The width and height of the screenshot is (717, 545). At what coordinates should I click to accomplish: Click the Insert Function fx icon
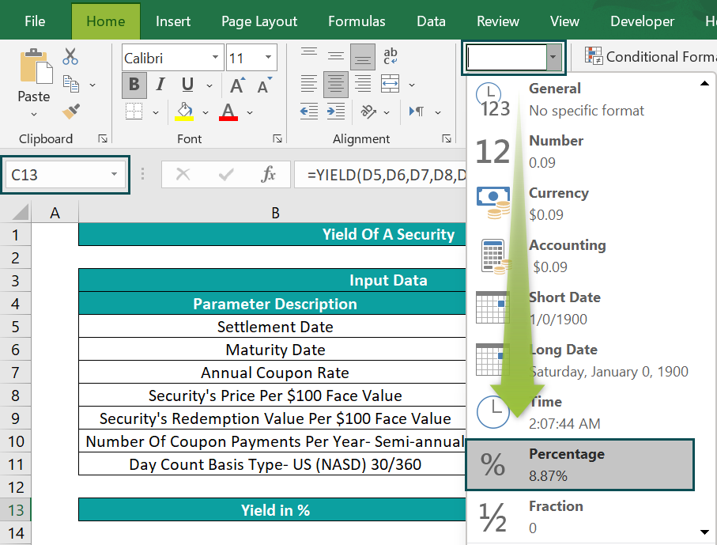point(268,175)
